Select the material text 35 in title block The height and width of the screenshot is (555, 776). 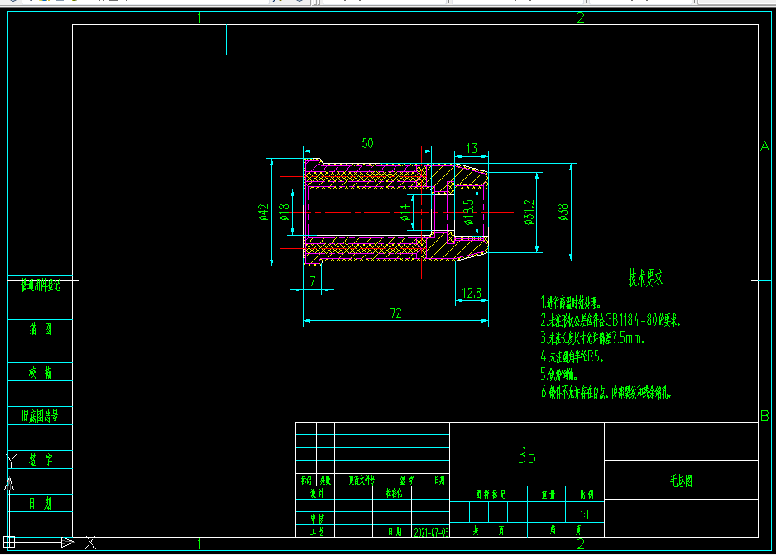[526, 455]
